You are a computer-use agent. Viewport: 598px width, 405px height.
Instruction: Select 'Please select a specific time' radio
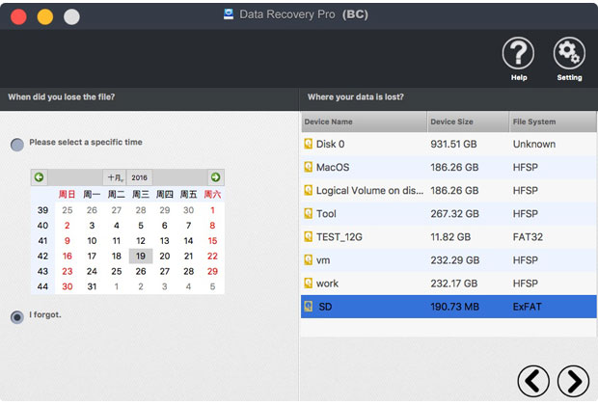click(17, 145)
